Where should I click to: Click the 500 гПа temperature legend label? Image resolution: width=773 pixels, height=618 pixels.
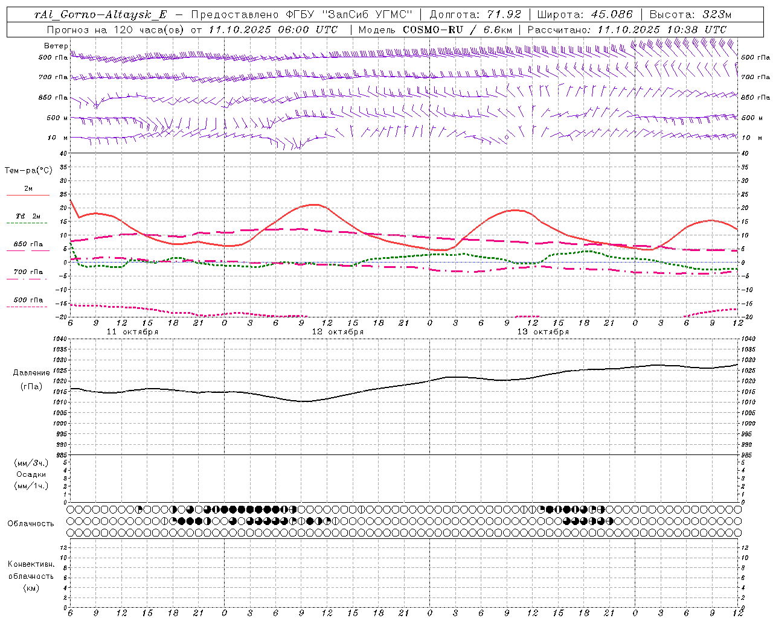[x=28, y=300]
